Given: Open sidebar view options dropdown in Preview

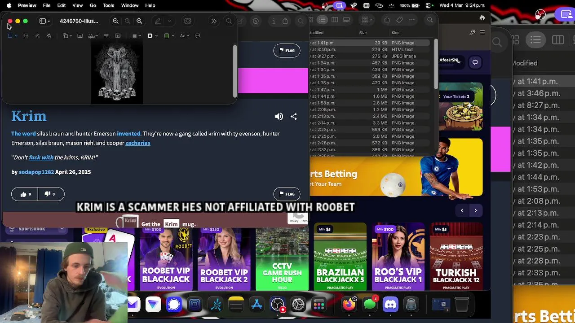Looking at the screenshot, I should 49,21.
